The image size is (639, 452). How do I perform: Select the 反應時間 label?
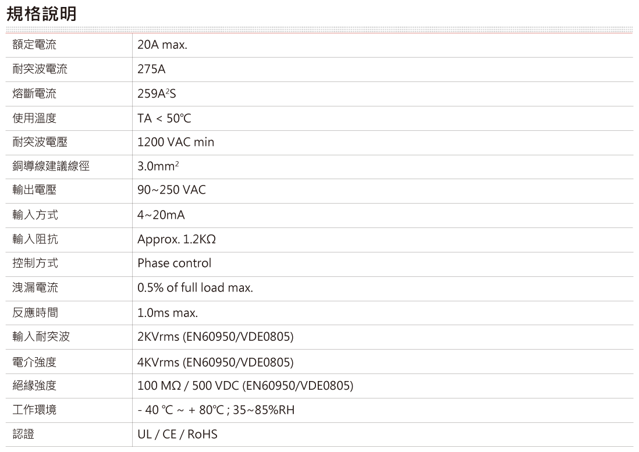point(34,313)
